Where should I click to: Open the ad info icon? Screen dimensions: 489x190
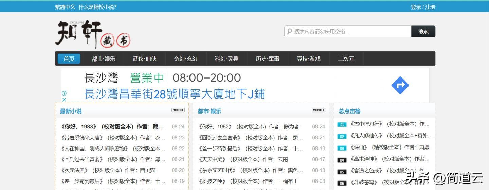point(64,93)
